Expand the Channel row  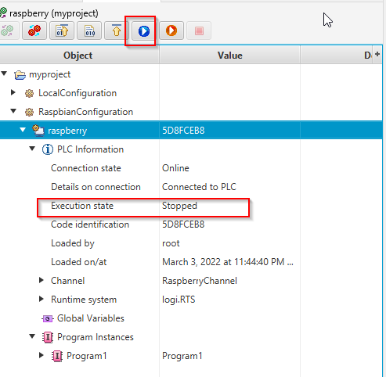click(41, 280)
